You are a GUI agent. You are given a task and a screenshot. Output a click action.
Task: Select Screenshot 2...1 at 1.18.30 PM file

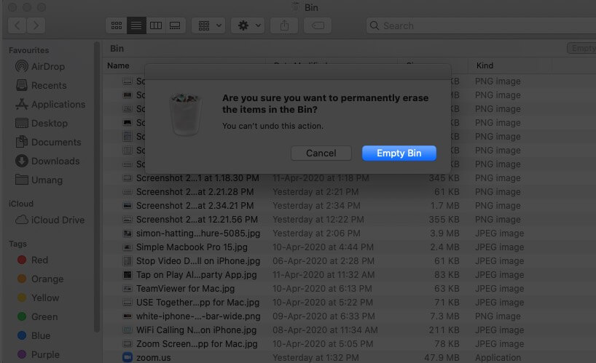point(197,178)
